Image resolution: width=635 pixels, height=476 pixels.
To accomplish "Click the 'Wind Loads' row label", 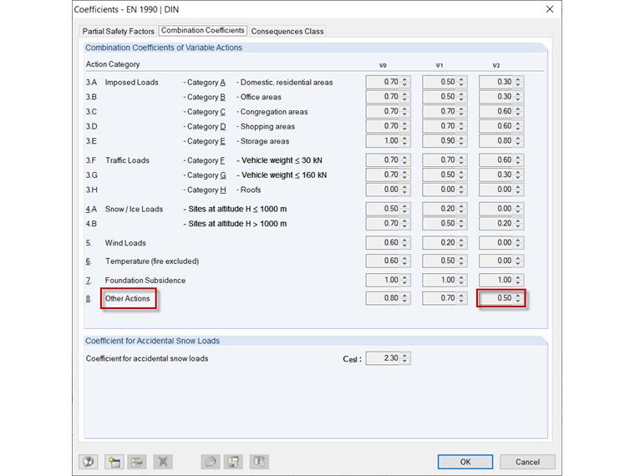I will (125, 243).
